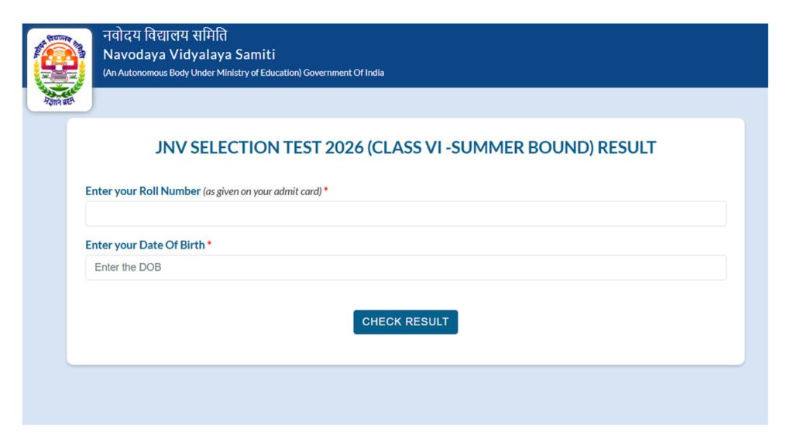Click the Enter the DOB placeholder text
This screenshot has height=446, width=793.
[128, 266]
